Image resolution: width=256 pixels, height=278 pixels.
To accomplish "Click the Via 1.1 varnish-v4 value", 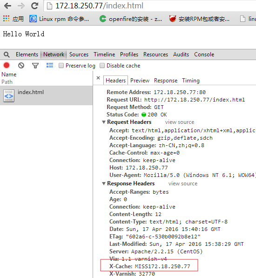I will point(144,259).
